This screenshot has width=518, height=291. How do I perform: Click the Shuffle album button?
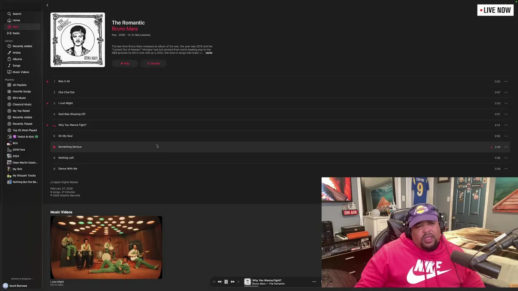click(153, 63)
